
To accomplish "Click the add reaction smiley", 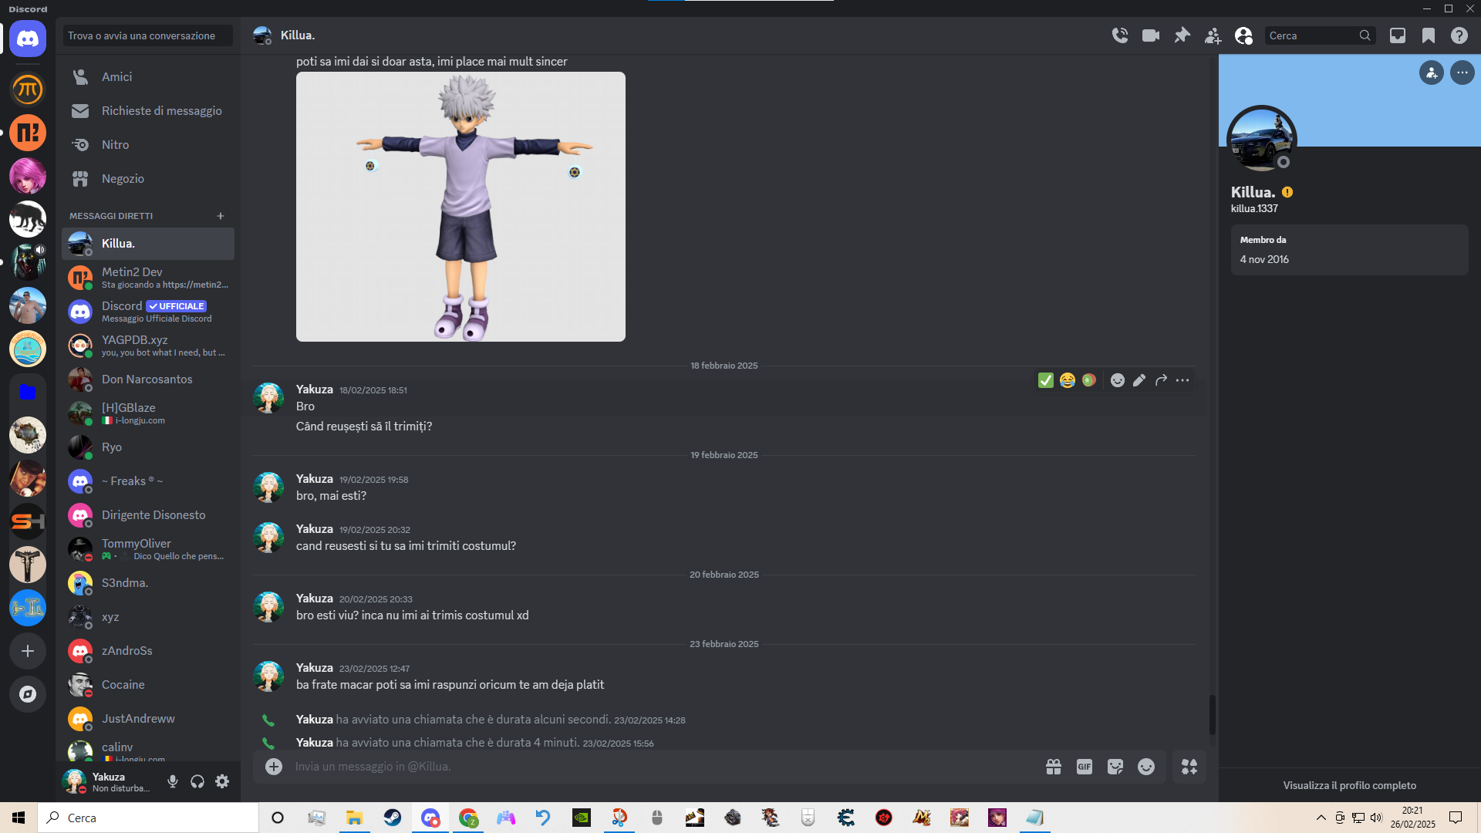I will [x=1118, y=380].
